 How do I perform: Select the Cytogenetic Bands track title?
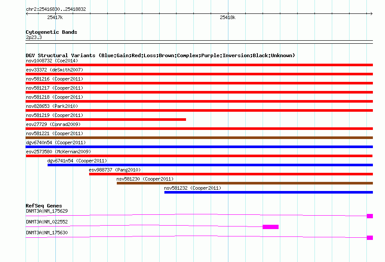51,32
